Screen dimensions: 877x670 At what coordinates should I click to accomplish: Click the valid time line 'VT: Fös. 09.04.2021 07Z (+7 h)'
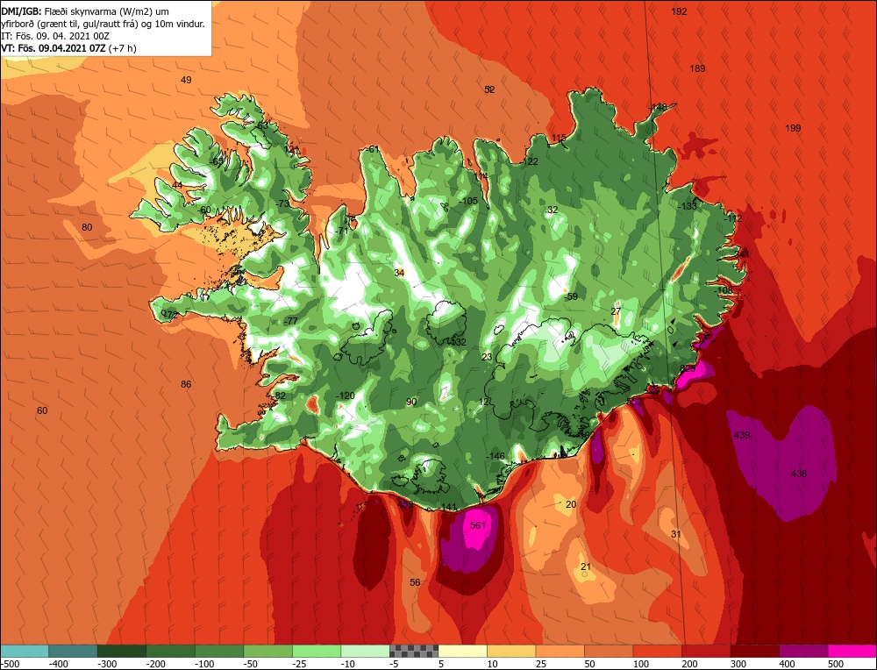pos(68,48)
